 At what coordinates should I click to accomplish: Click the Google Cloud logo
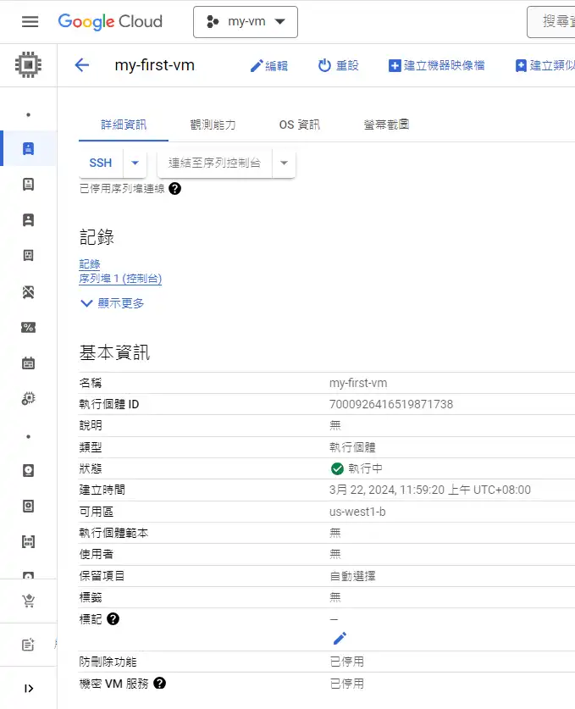coord(110,22)
